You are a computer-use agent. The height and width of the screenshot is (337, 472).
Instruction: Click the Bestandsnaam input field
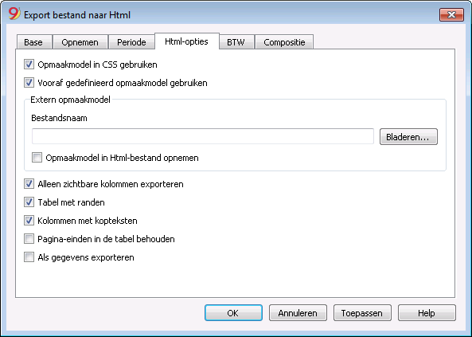[x=203, y=136]
